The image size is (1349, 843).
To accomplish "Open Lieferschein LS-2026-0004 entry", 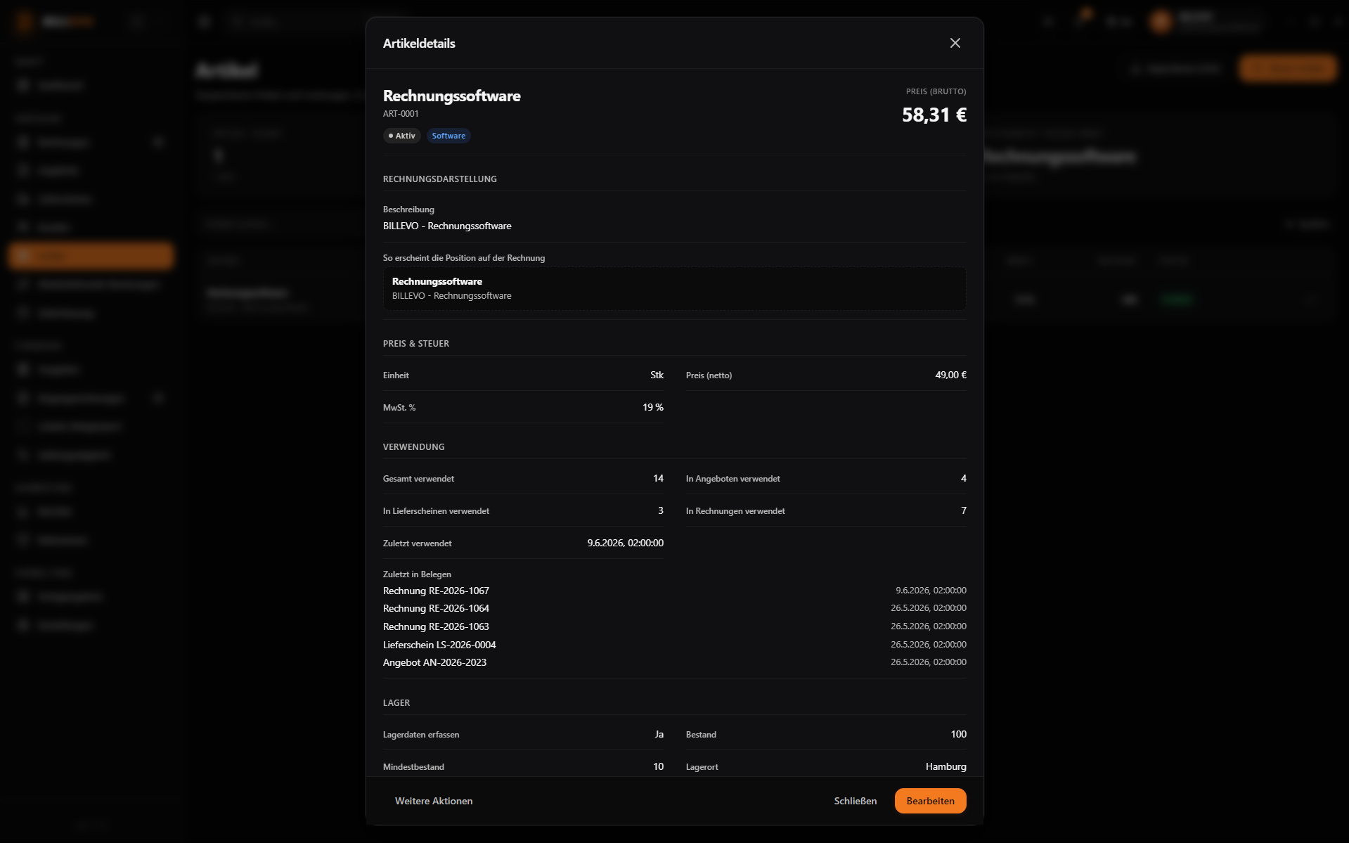I will tap(439, 645).
